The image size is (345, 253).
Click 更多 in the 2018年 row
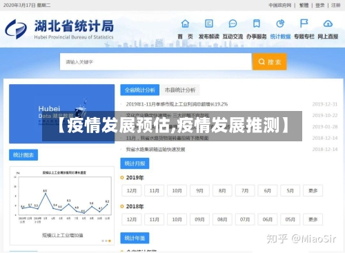313,219
